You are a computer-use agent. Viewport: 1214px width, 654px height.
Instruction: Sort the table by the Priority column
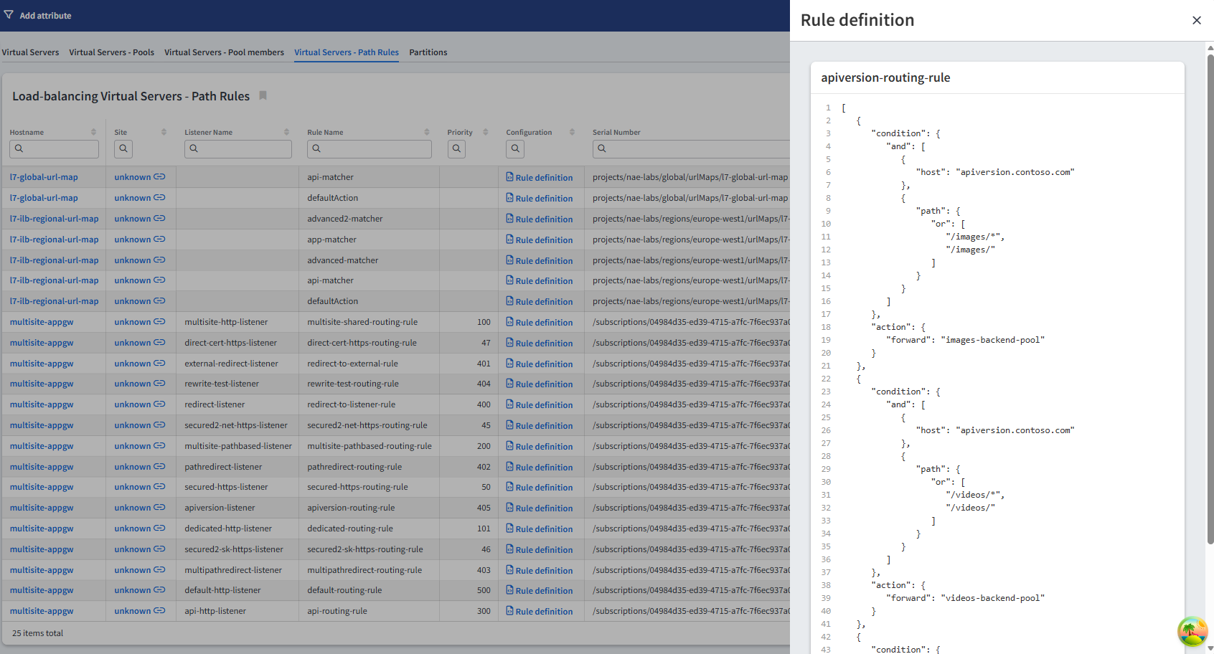click(x=485, y=132)
